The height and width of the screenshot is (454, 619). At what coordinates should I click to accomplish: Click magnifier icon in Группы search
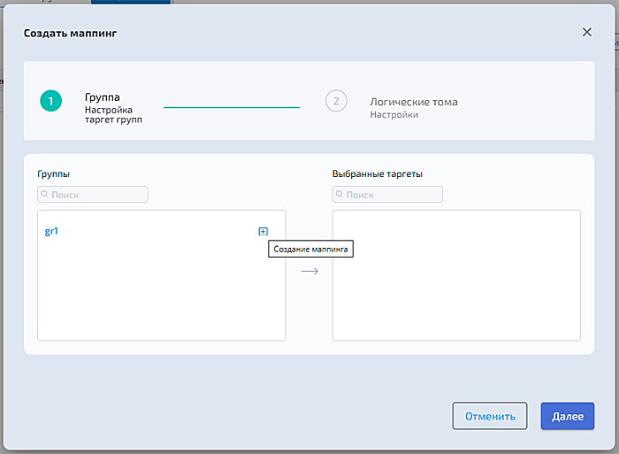(44, 194)
